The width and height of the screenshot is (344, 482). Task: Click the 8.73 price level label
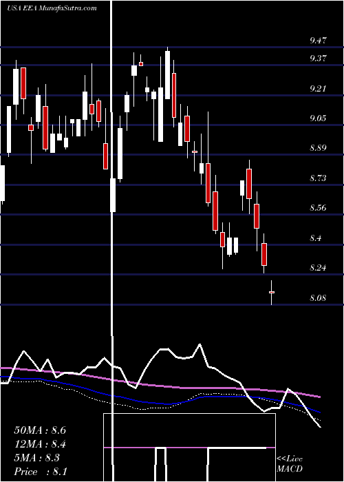(x=319, y=178)
